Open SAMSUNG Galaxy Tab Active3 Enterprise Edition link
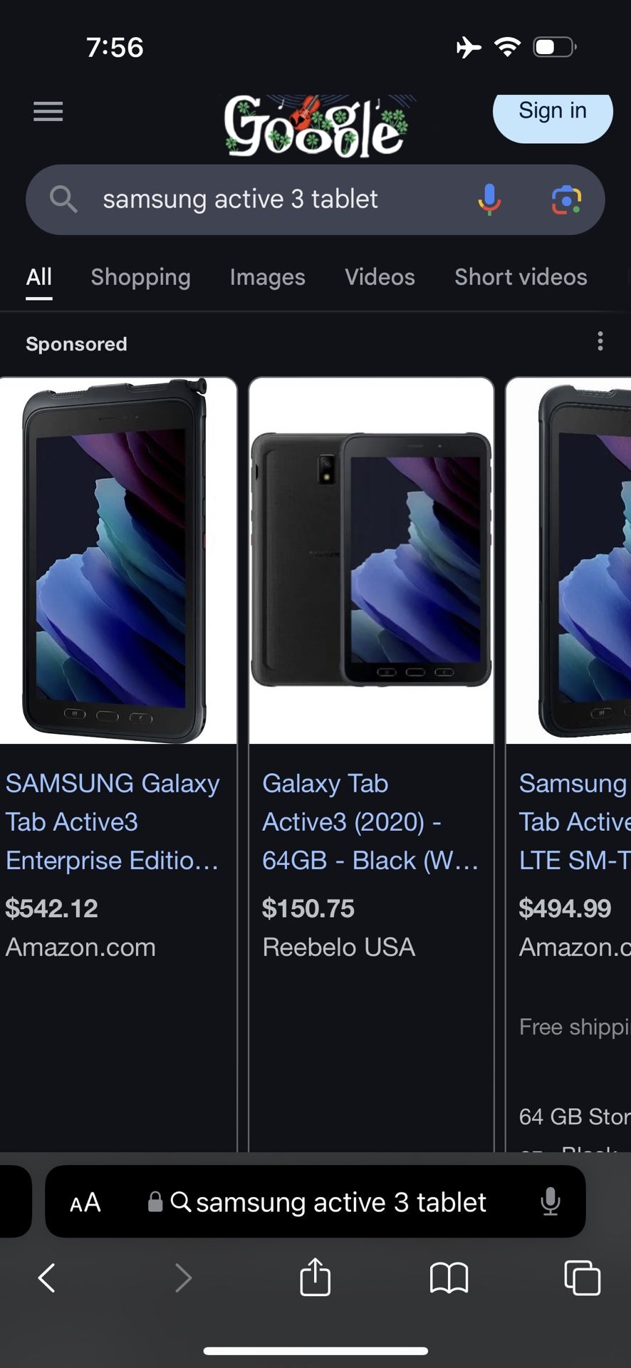631x1368 pixels. click(x=113, y=822)
